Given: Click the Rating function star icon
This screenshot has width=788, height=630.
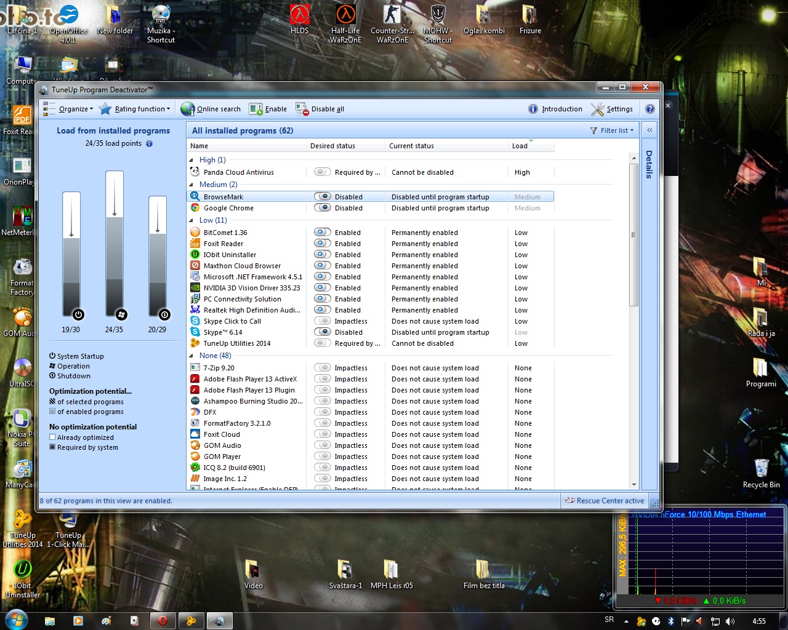Looking at the screenshot, I should coord(105,109).
